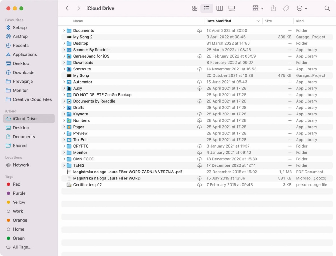336x256 pixels.
Task: Download Documents folder via cloud icon
Action: coord(199,30)
